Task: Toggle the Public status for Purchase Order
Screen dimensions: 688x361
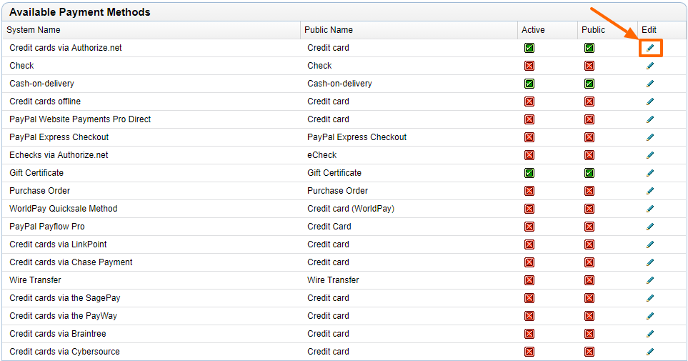Action: (x=589, y=191)
